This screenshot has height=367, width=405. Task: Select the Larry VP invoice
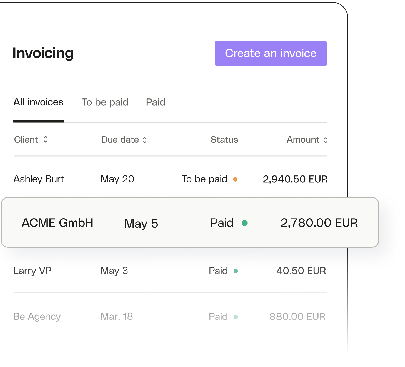coord(170,271)
